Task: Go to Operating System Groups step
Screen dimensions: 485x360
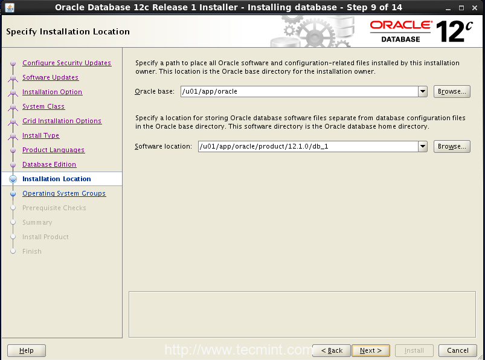Action: (x=64, y=193)
